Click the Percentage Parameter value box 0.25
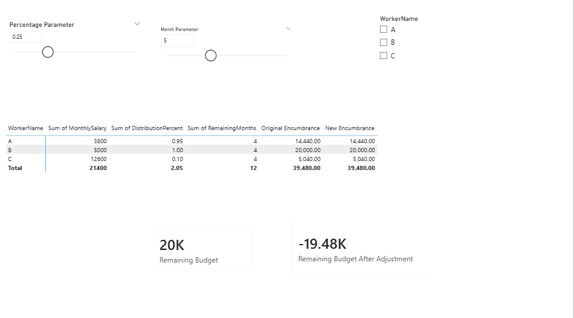 (x=26, y=36)
